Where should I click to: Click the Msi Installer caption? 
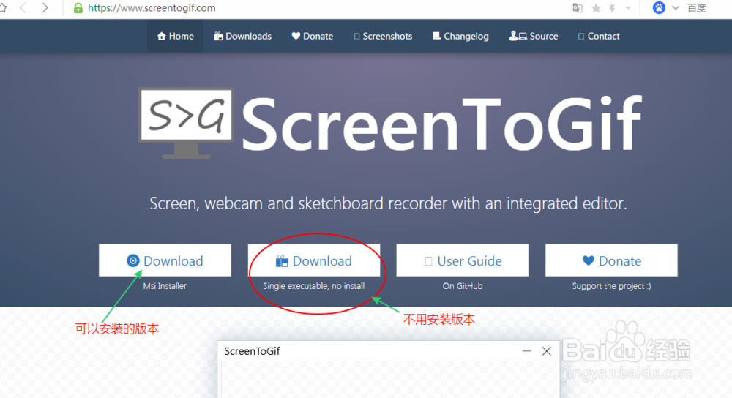click(165, 285)
